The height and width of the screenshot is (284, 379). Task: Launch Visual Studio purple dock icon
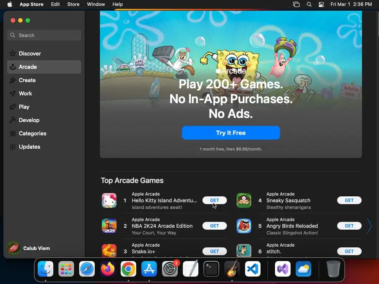click(x=282, y=269)
